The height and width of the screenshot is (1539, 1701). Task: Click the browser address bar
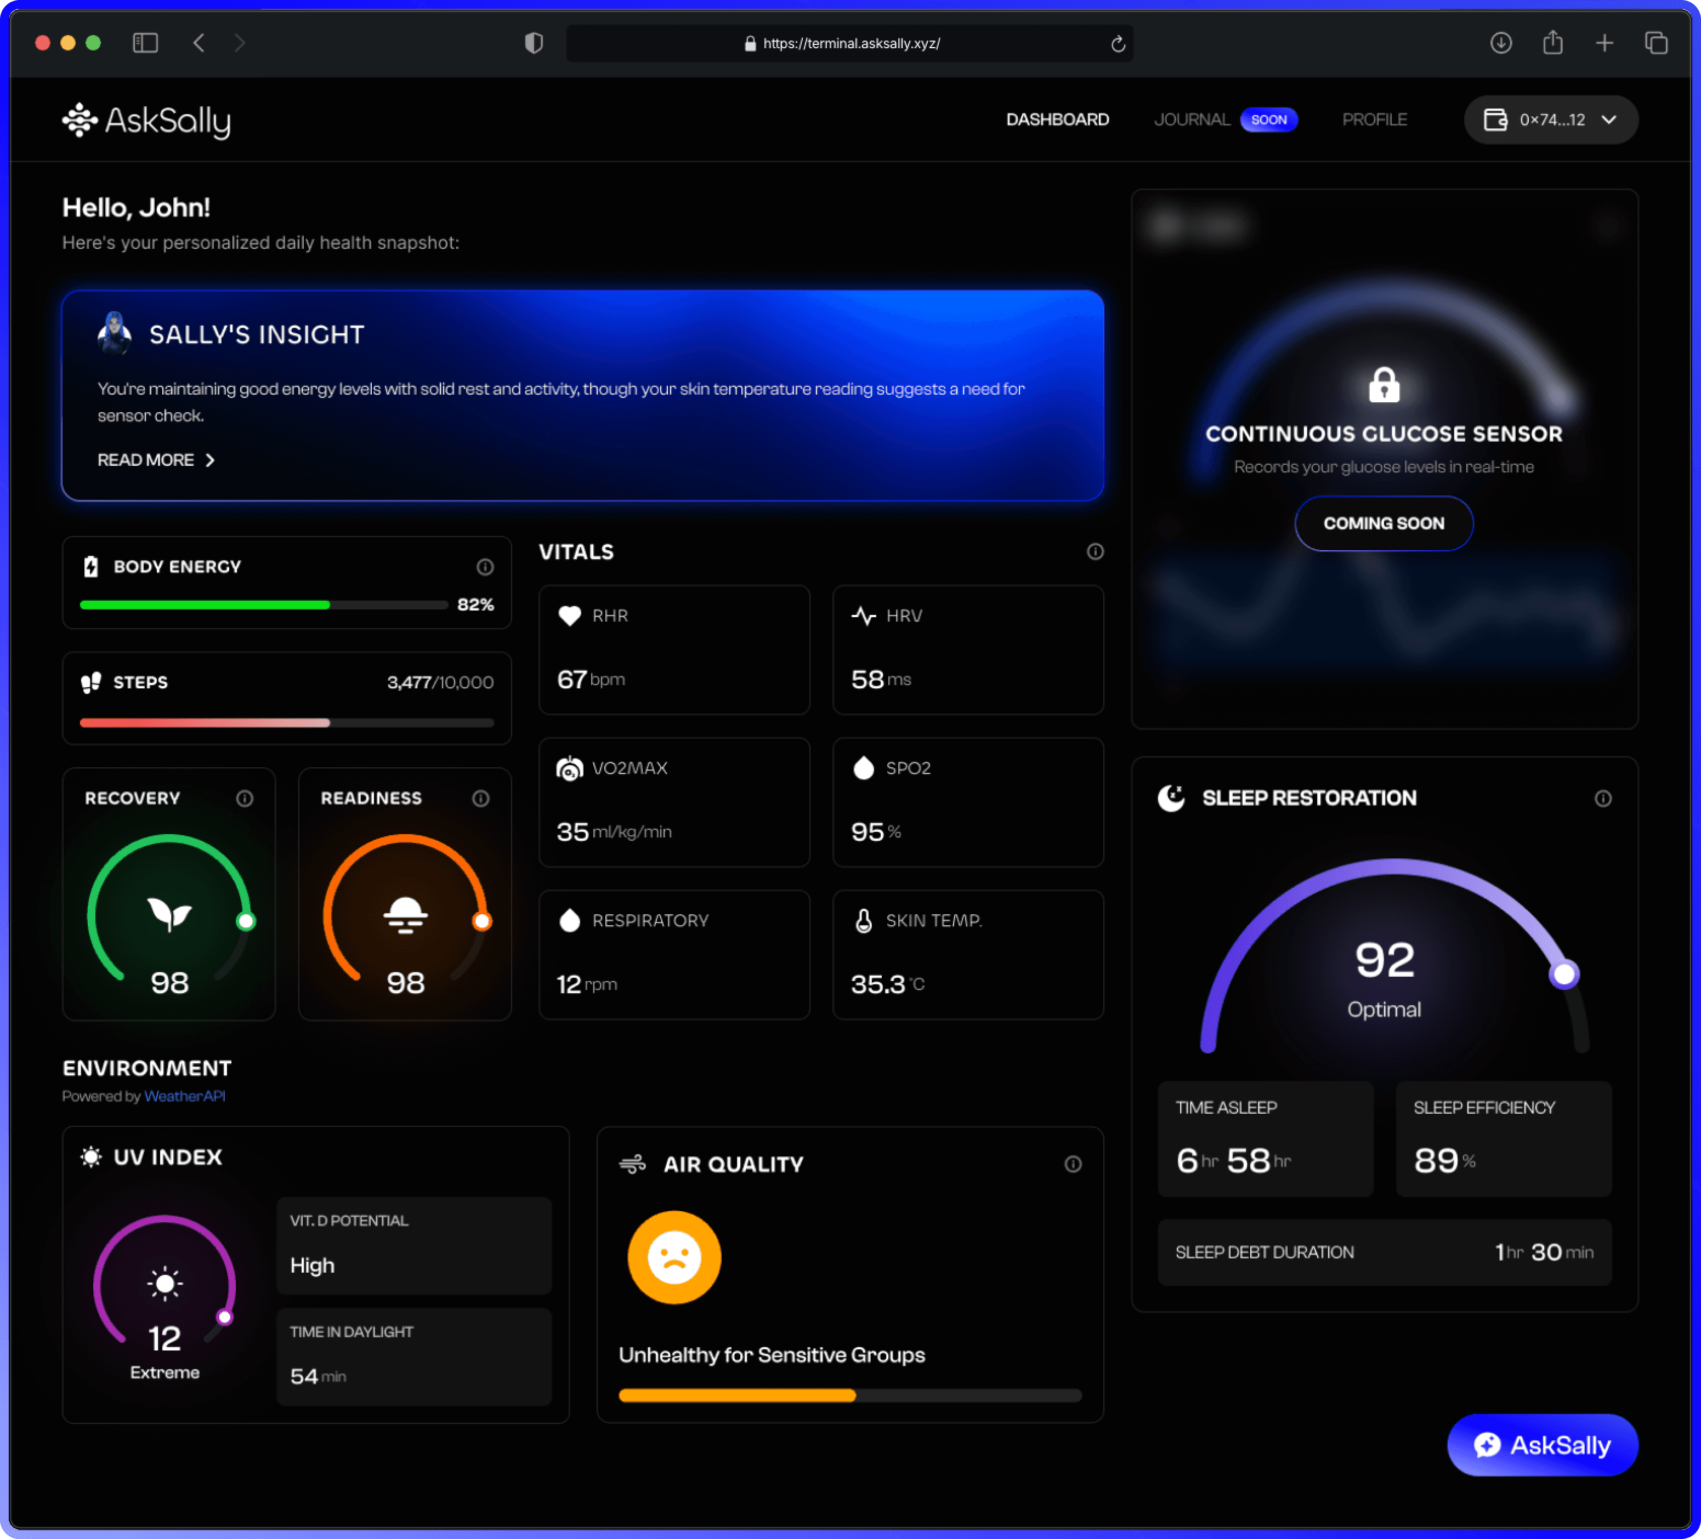(850, 43)
